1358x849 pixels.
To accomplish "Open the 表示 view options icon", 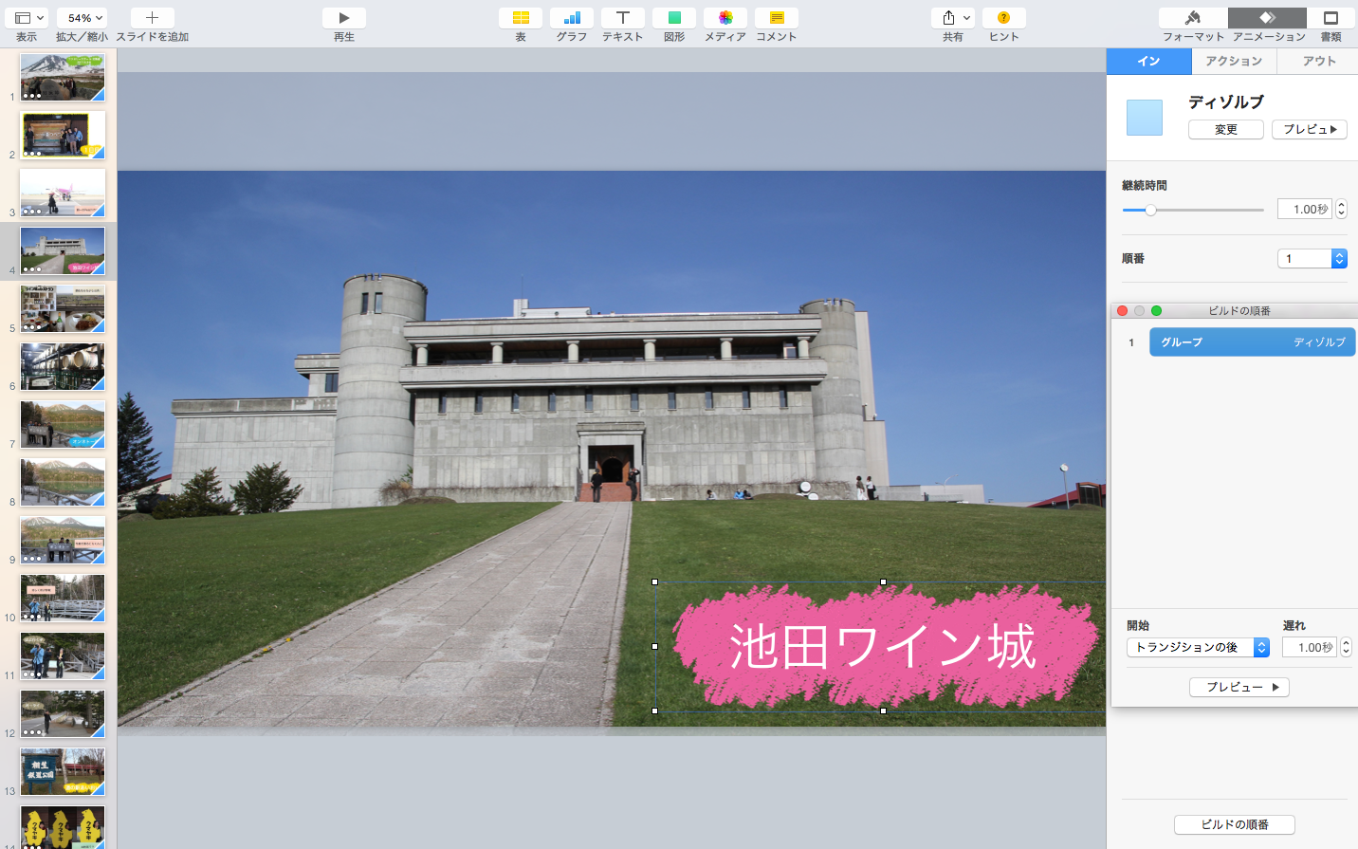I will pos(27,18).
